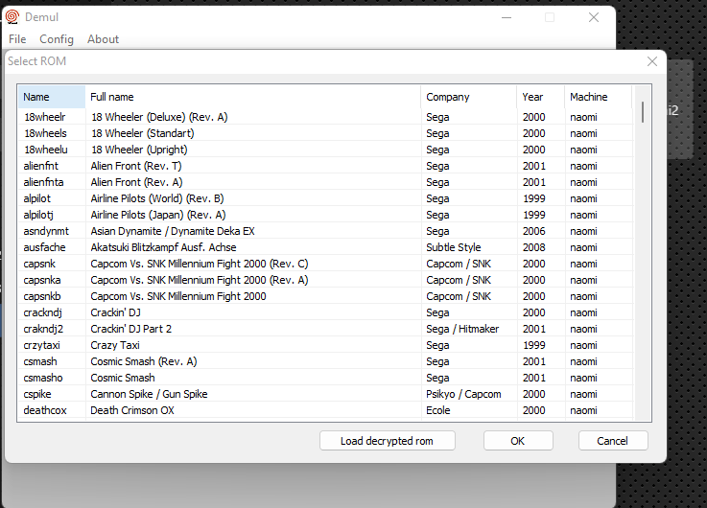This screenshot has height=508, width=707.
Task: Sort by the Machine column header
Action: tap(599, 97)
